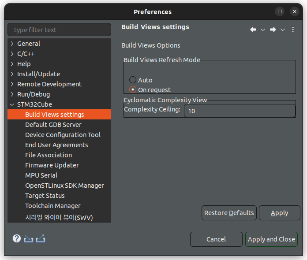
Task: Click the Complexity Ceiling input field
Action: coord(240,111)
